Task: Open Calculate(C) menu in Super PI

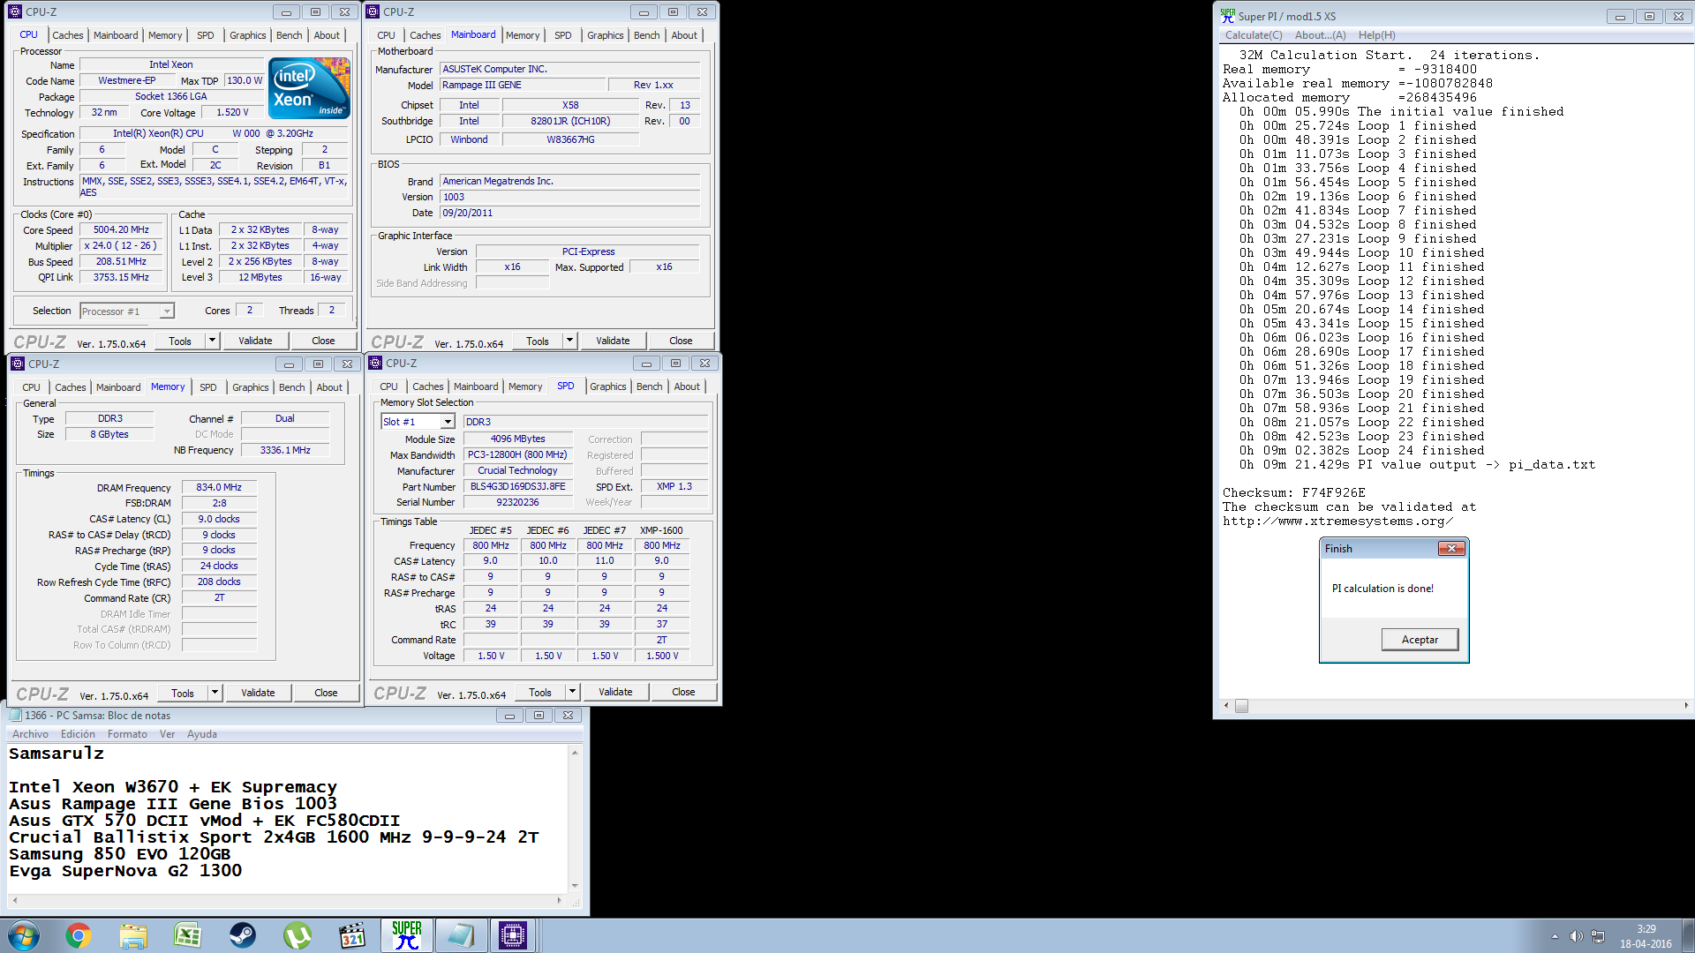Action: pyautogui.click(x=1254, y=35)
